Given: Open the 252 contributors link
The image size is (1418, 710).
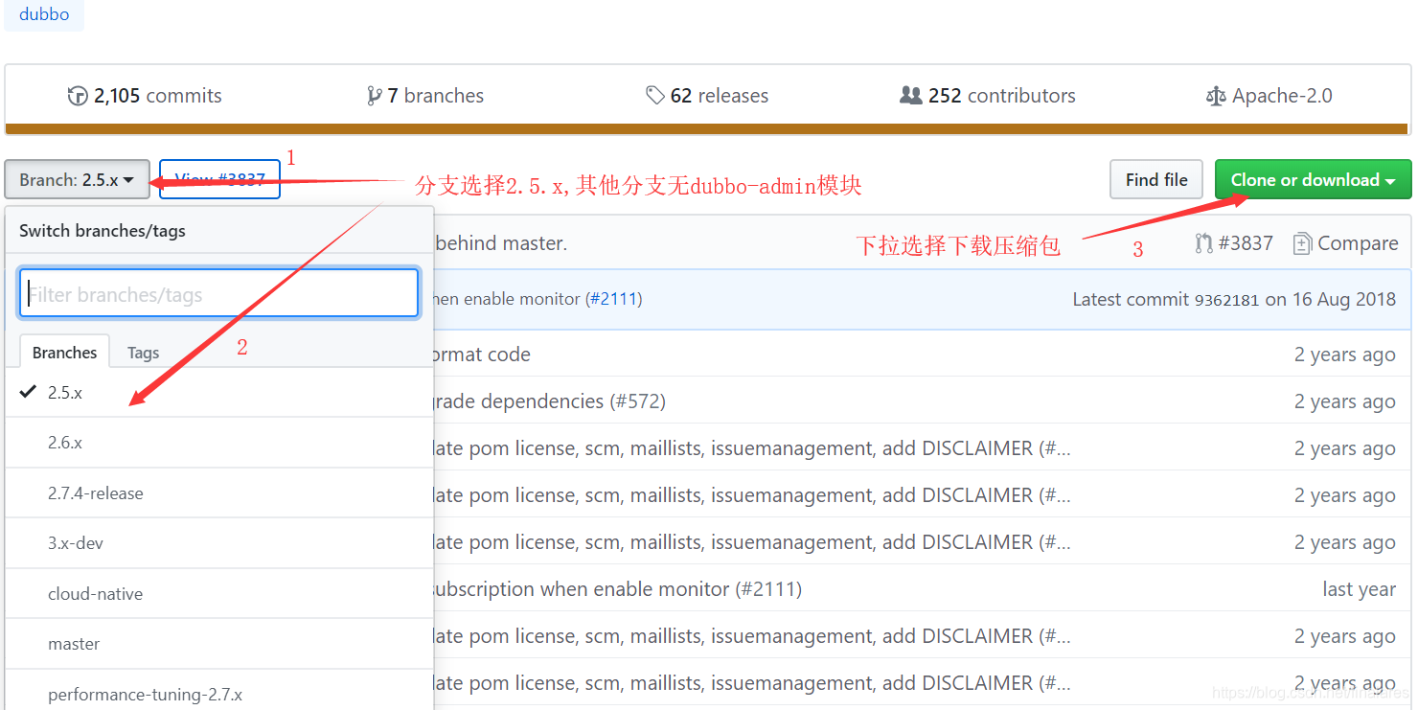Looking at the screenshot, I should click(988, 96).
